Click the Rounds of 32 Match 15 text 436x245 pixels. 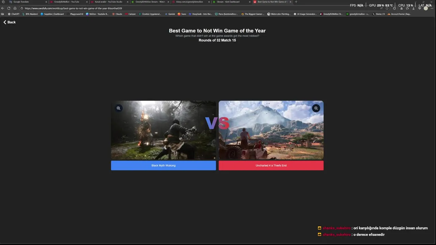pyautogui.click(x=217, y=40)
